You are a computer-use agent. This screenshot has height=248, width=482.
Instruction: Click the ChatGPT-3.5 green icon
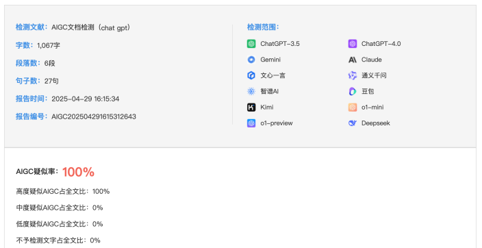(x=251, y=44)
